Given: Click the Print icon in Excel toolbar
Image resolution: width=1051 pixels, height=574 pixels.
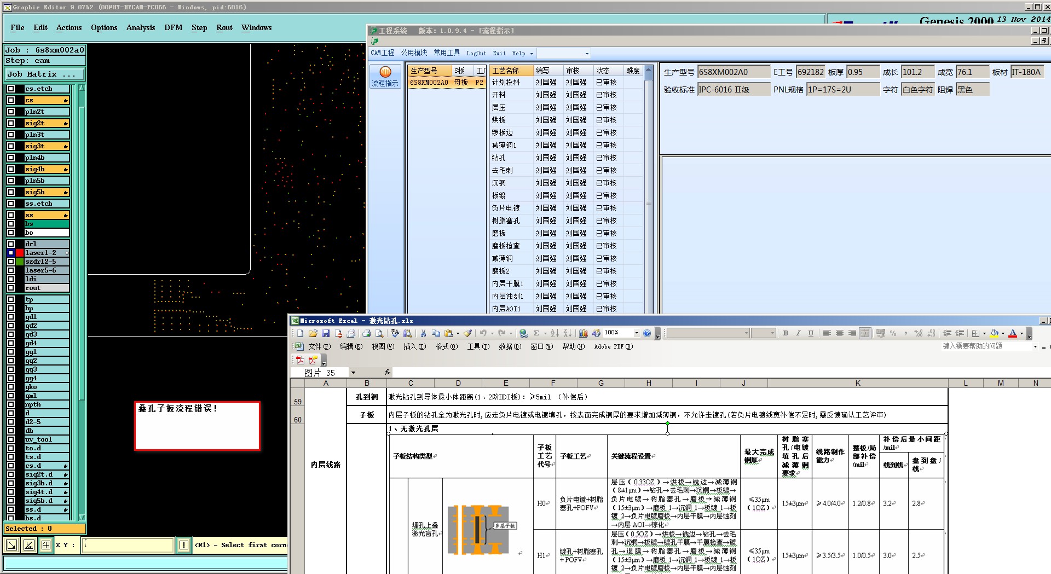Looking at the screenshot, I should (x=366, y=333).
